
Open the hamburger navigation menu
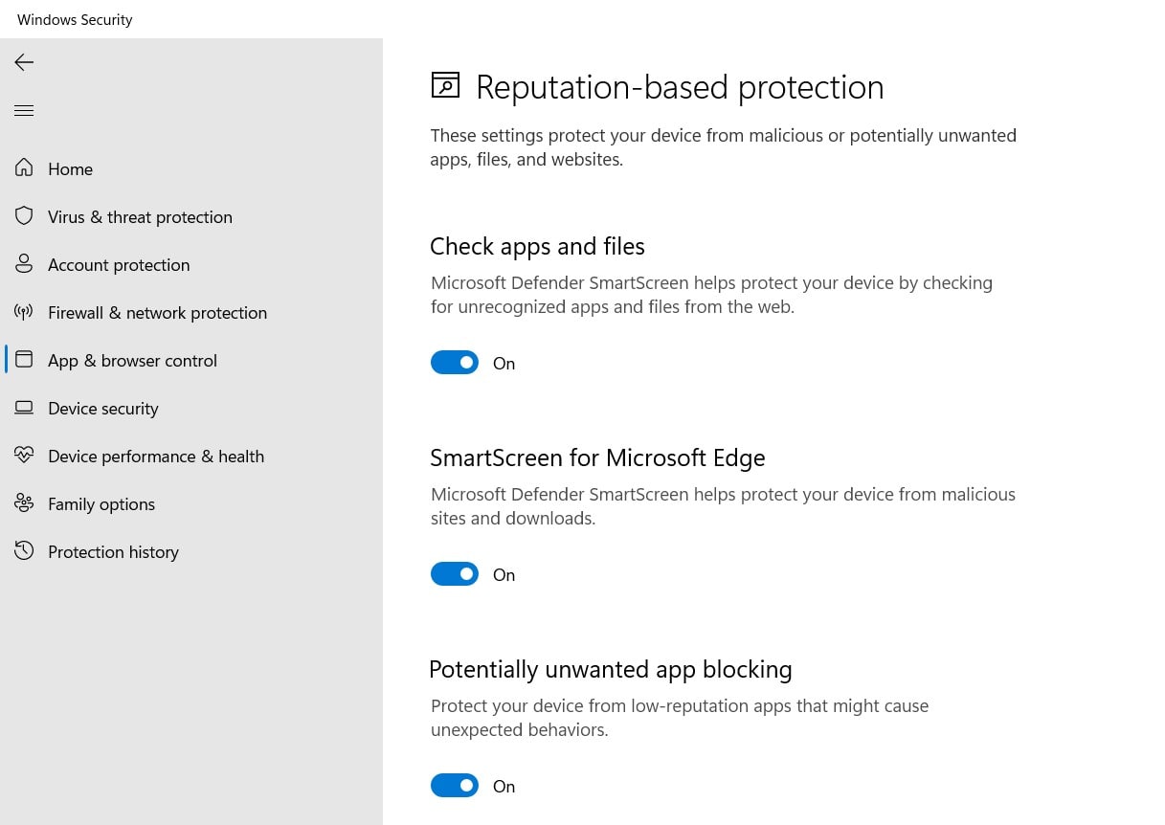pos(24,111)
